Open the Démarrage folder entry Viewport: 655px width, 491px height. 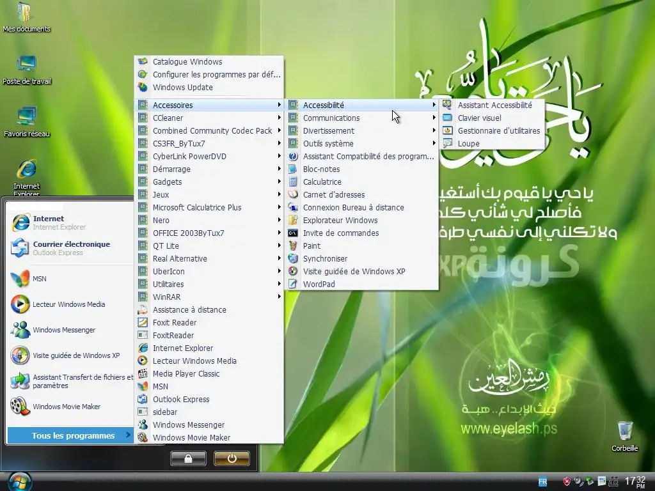(x=209, y=169)
